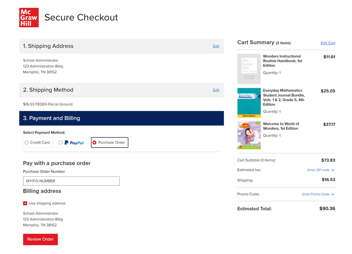Viewport: 352px width, 254px height.
Task: Select the Payment and Billing section header
Action: [x=51, y=118]
